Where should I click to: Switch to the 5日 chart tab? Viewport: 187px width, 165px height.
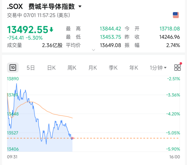31,68
